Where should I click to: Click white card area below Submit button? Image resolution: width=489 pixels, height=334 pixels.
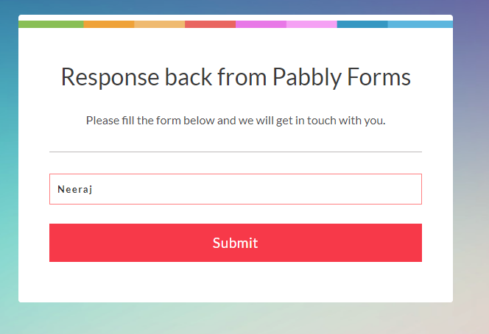[236, 282]
